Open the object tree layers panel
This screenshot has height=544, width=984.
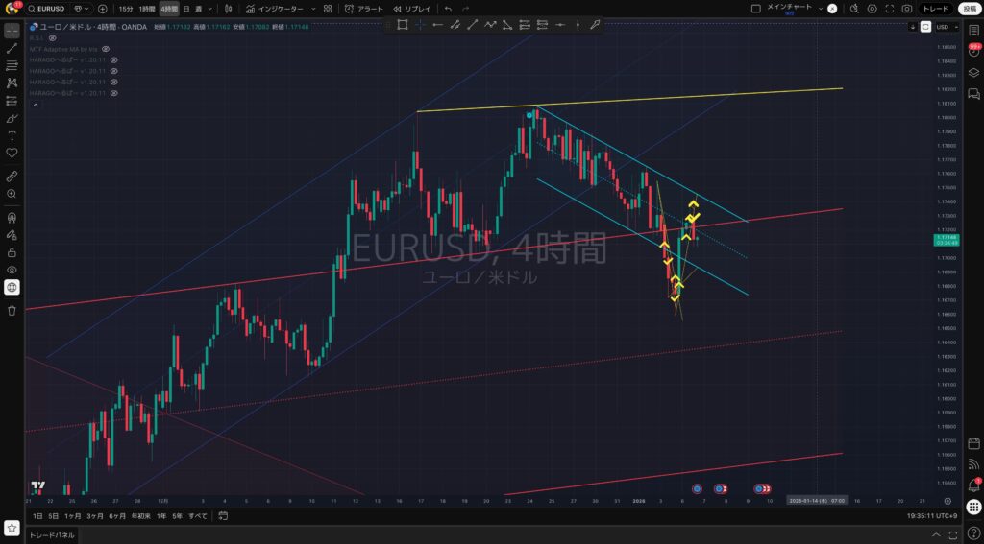[x=973, y=73]
